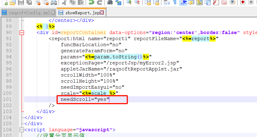The width and height of the screenshot is (257, 137).
Task: Click the script language="javascript" tag
Action: (x=70, y=130)
